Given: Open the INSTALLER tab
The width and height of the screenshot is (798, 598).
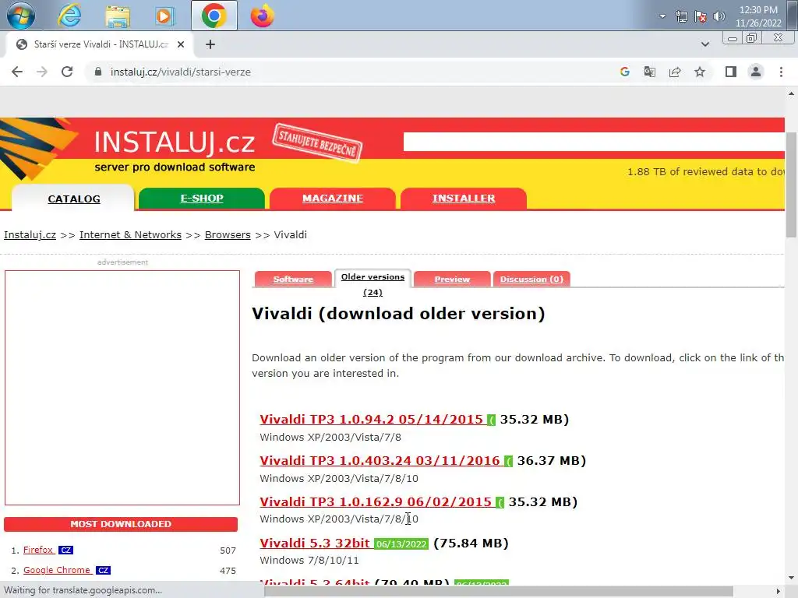Looking at the screenshot, I should (x=464, y=199).
